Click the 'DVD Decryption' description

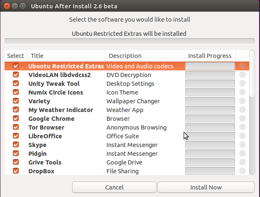point(129,75)
